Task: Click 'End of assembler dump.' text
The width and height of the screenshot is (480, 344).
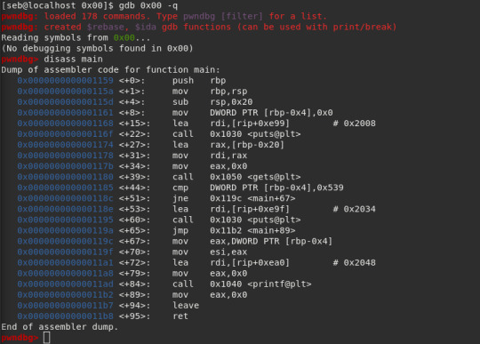Action: (60, 327)
